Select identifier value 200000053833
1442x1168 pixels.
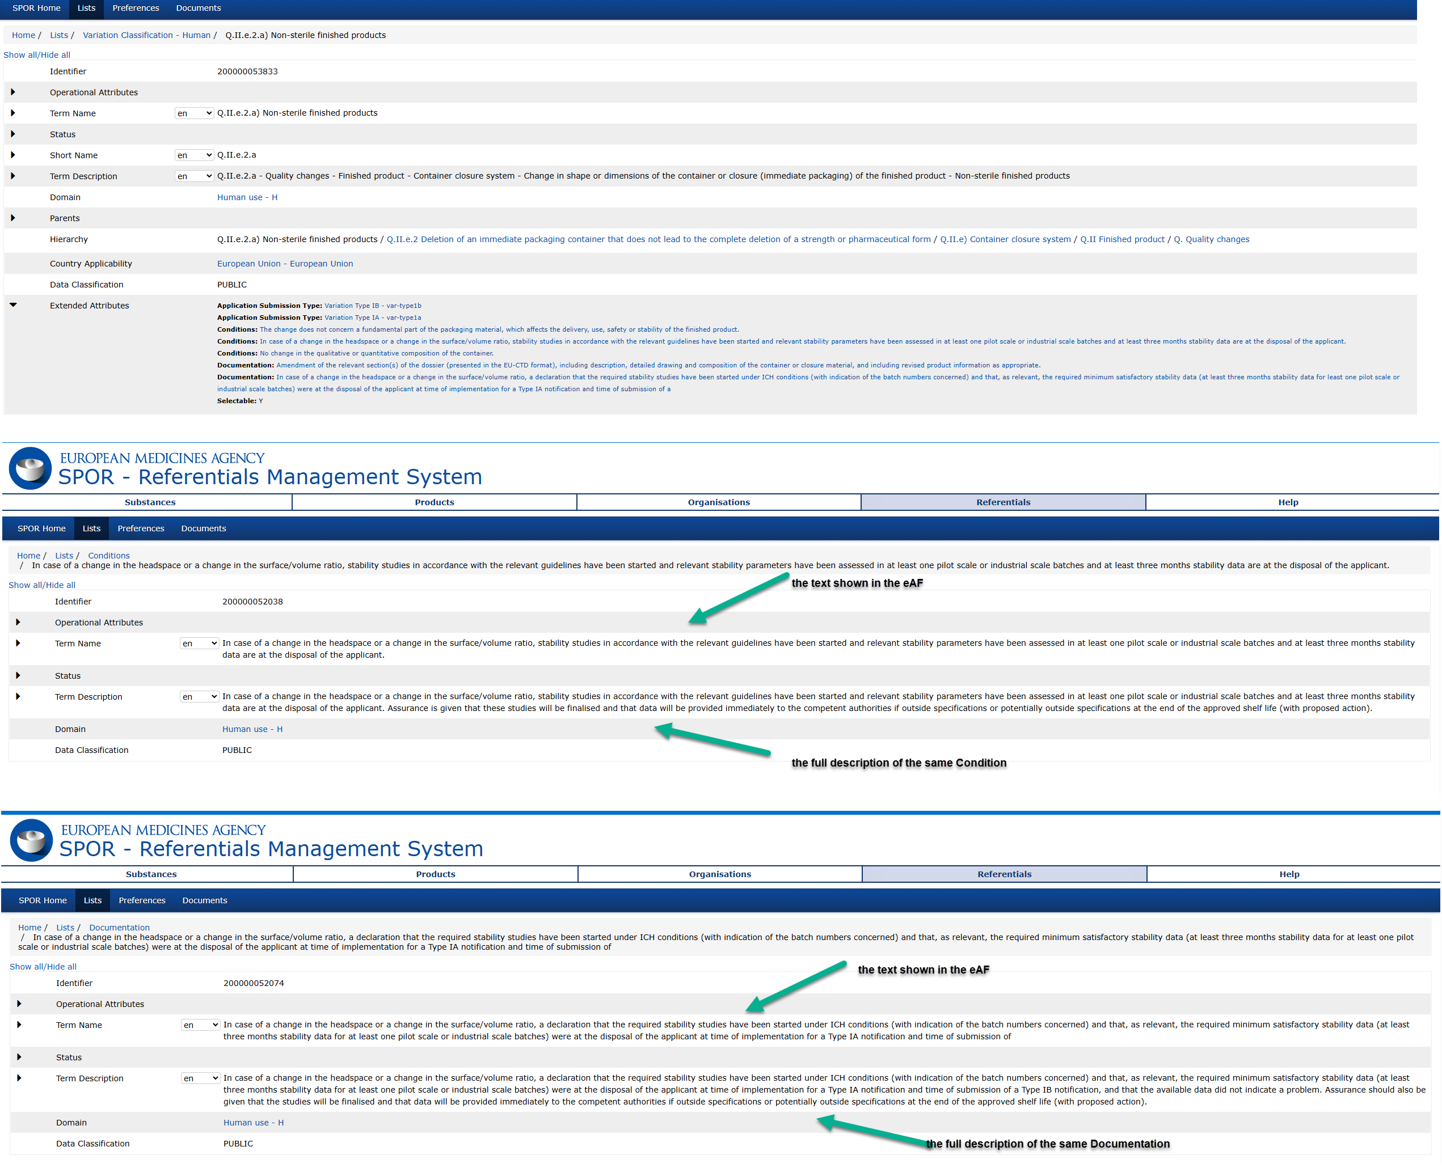[x=247, y=72]
